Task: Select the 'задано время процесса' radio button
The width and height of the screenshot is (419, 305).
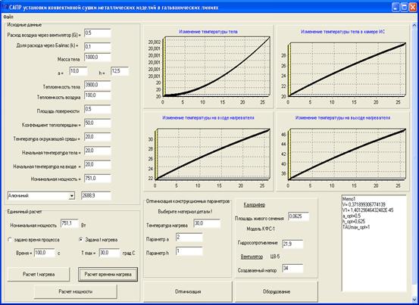Action: pyautogui.click(x=10, y=240)
